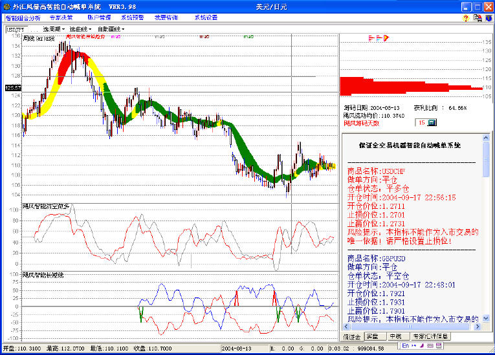This screenshot has width=495, height=355.
Task: Click the 最高:112.0700 status value
Action: pos(65,349)
